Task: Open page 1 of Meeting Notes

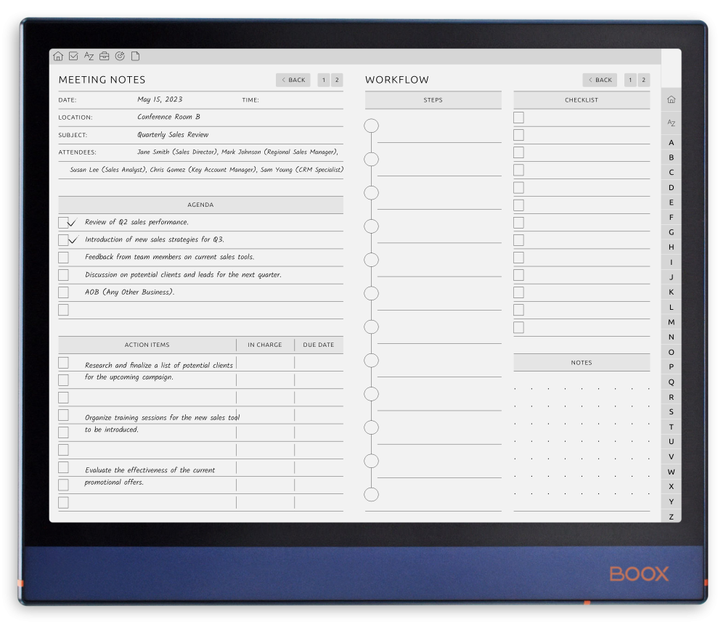Action: [x=324, y=80]
